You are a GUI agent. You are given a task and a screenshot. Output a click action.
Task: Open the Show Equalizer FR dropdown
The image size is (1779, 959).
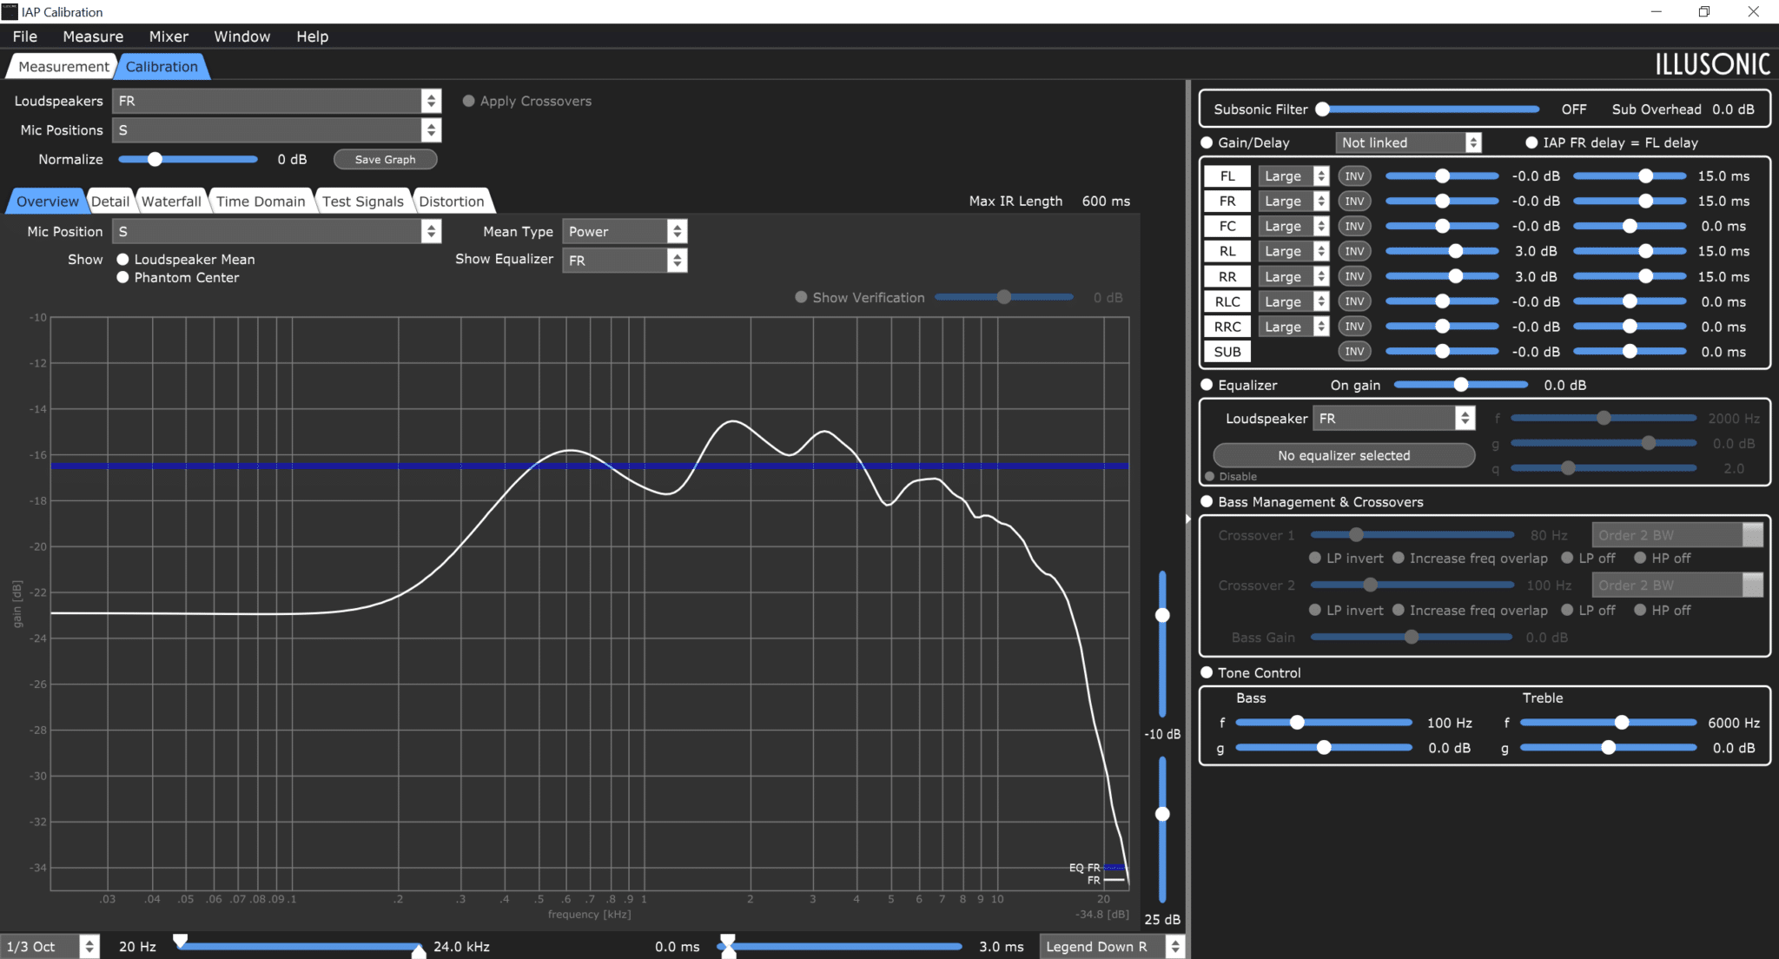625,261
